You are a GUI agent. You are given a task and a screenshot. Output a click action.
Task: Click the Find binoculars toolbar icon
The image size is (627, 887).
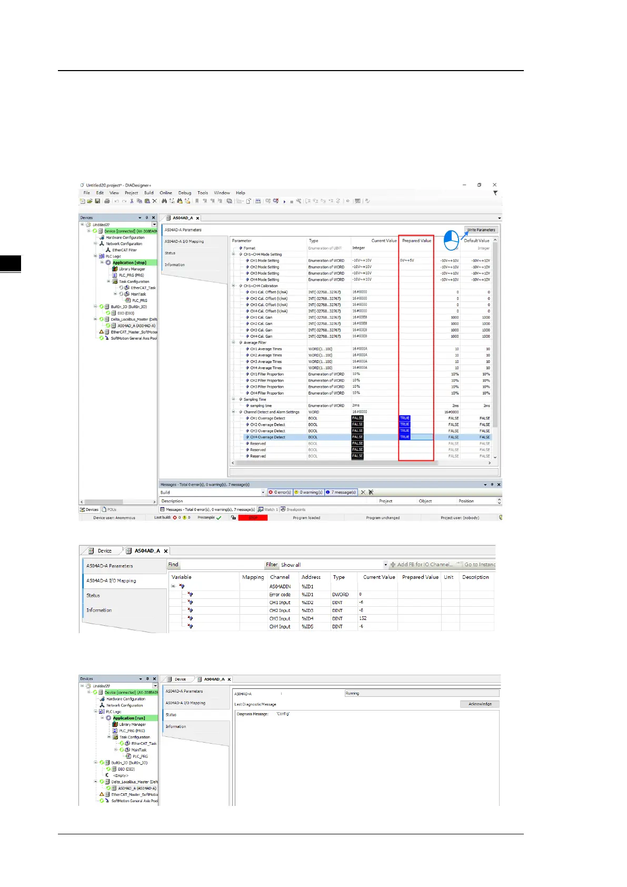164,201
